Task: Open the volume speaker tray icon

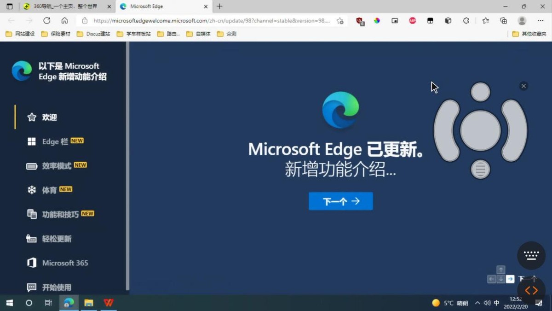Action: tap(487, 303)
